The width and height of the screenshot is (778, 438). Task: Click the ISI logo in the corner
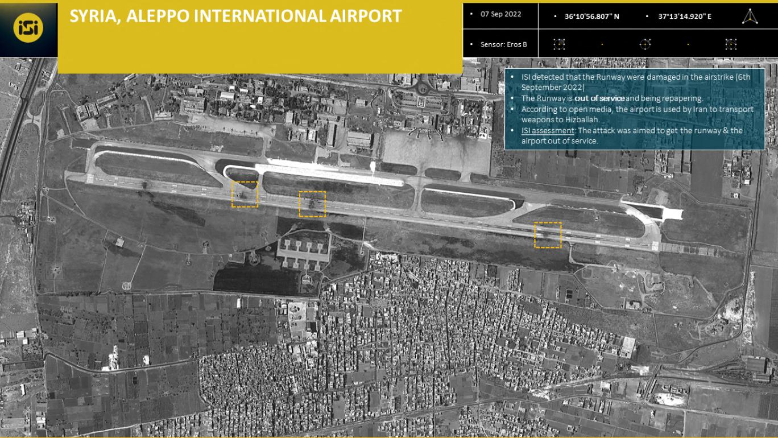(28, 29)
